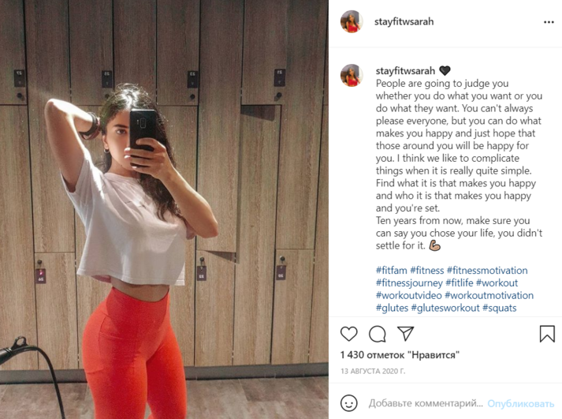The height and width of the screenshot is (419, 562).
Task: Share post with paper plane icon
Action: (x=406, y=334)
